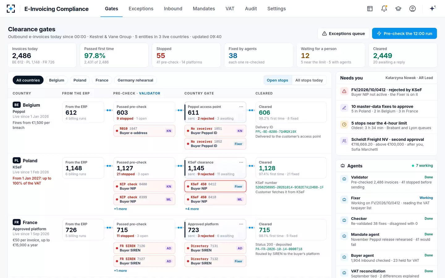Open the user account profile icon
Screen dimensions: 445x278
pyautogui.click(x=413, y=9)
